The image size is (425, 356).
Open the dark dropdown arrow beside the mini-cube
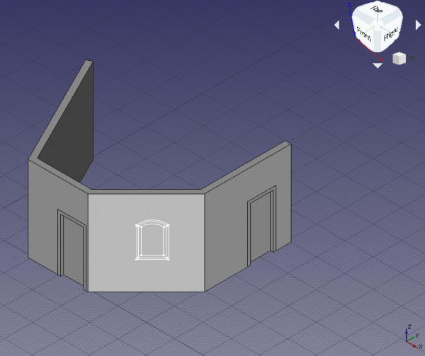412,58
